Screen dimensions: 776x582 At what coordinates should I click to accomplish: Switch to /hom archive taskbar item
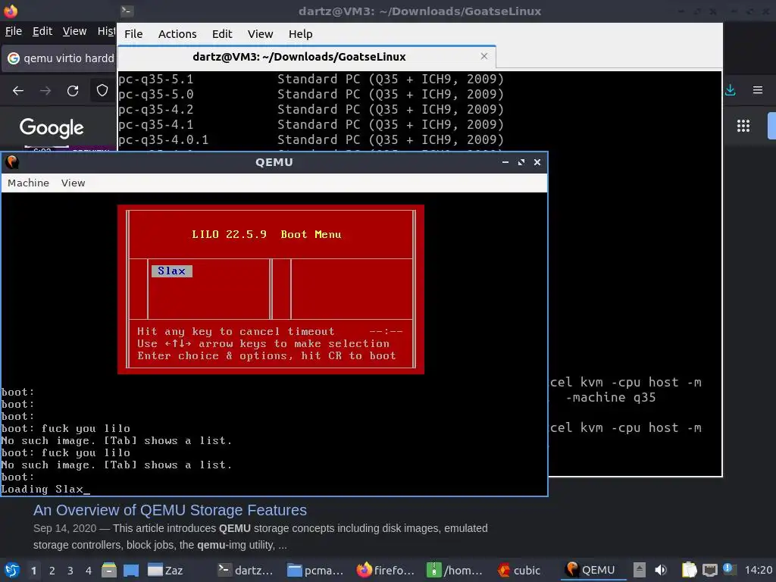click(x=455, y=570)
